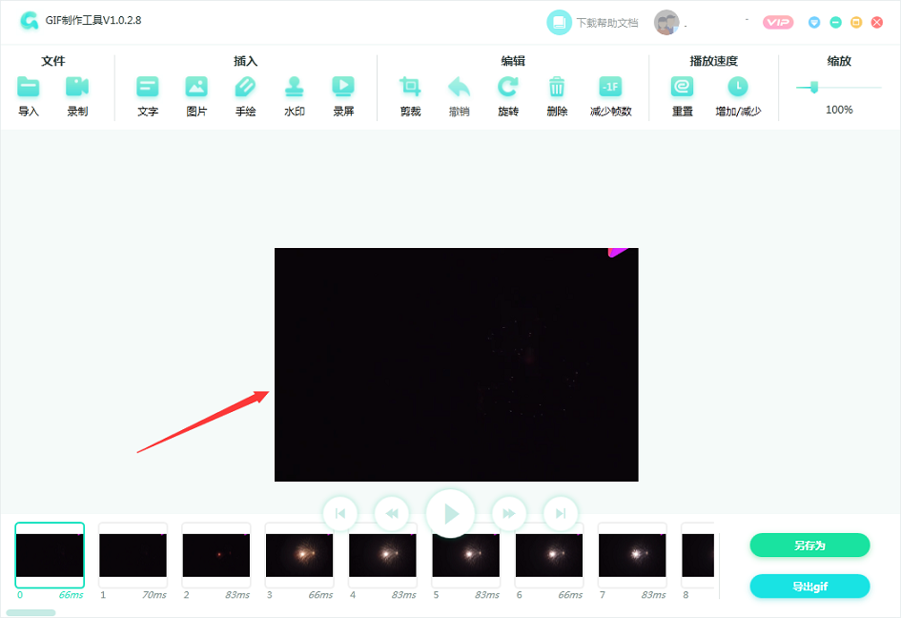The width and height of the screenshot is (901, 618).
Task: Click the Import (导入) folder icon
Action: 29,88
